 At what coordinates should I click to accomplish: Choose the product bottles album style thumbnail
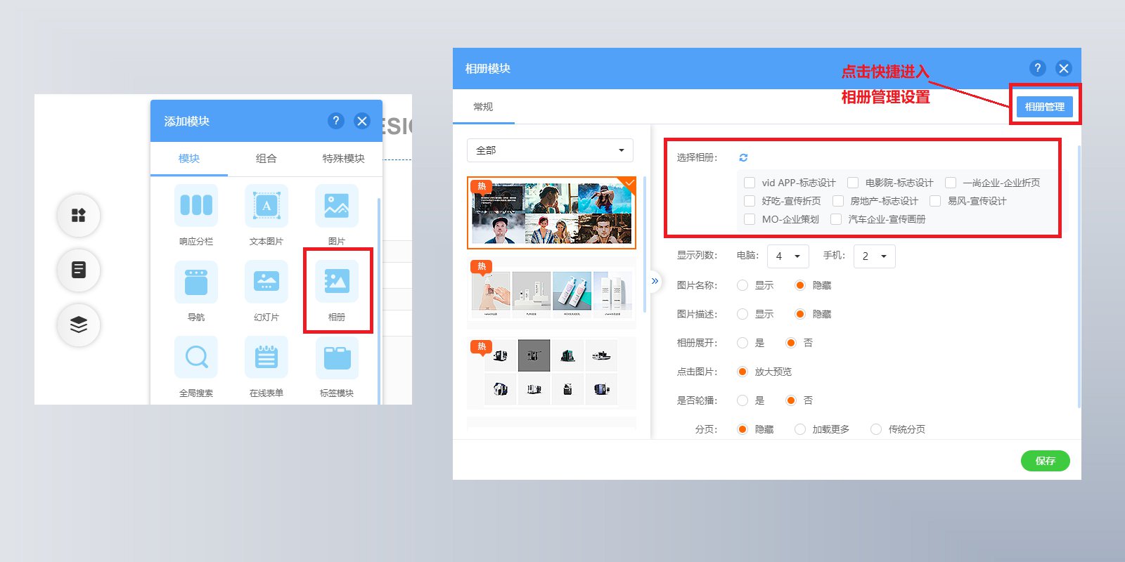click(551, 292)
